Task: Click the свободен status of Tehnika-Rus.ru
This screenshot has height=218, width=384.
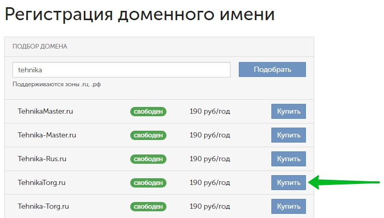Action: (148, 159)
